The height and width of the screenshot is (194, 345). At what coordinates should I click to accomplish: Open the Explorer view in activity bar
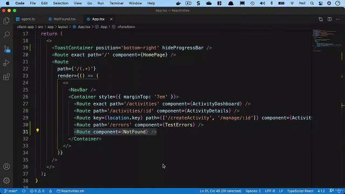[x=6, y=20]
